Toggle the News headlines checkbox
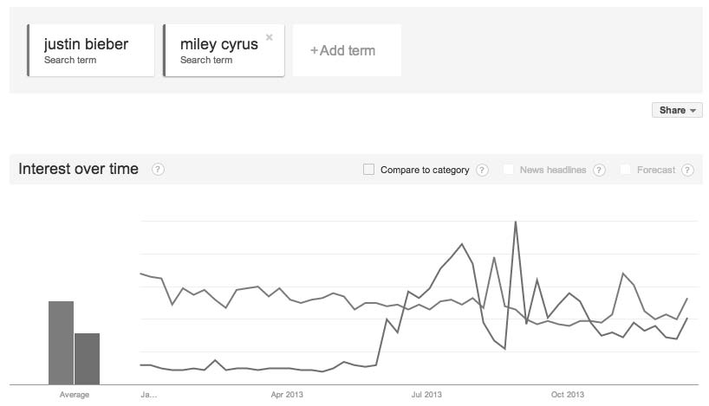709x406 pixels. (x=508, y=170)
